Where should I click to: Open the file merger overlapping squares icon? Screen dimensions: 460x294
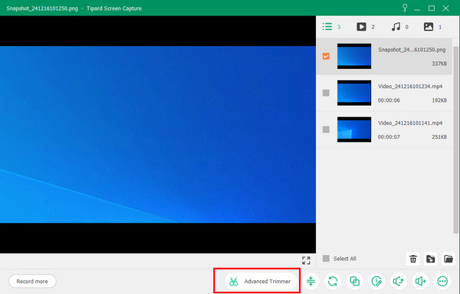coord(355,282)
